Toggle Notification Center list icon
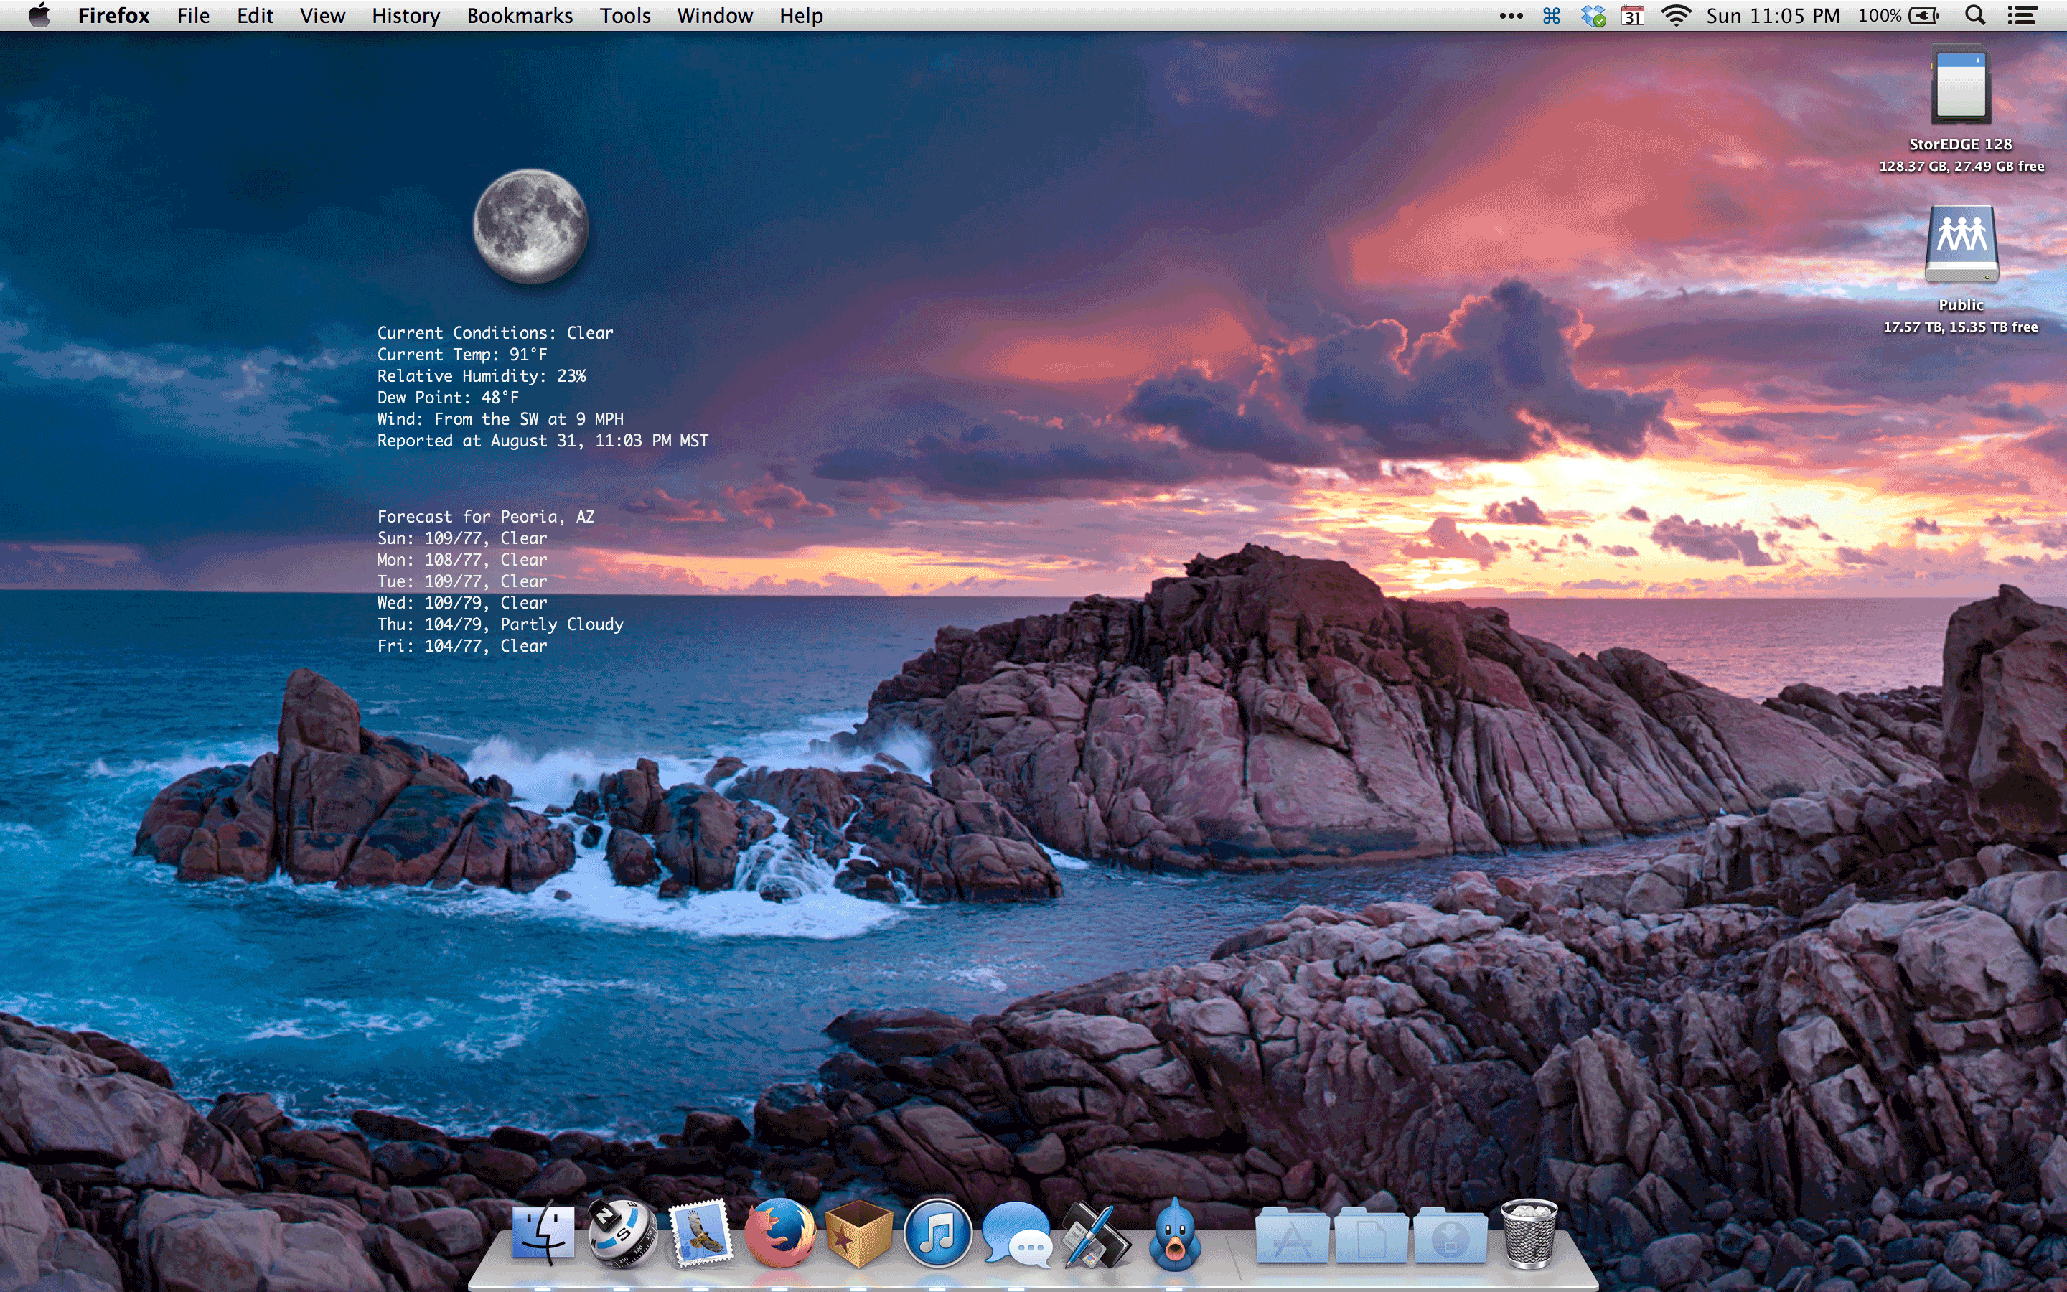Screen dimensions: 2067x1292 pyautogui.click(x=2022, y=15)
